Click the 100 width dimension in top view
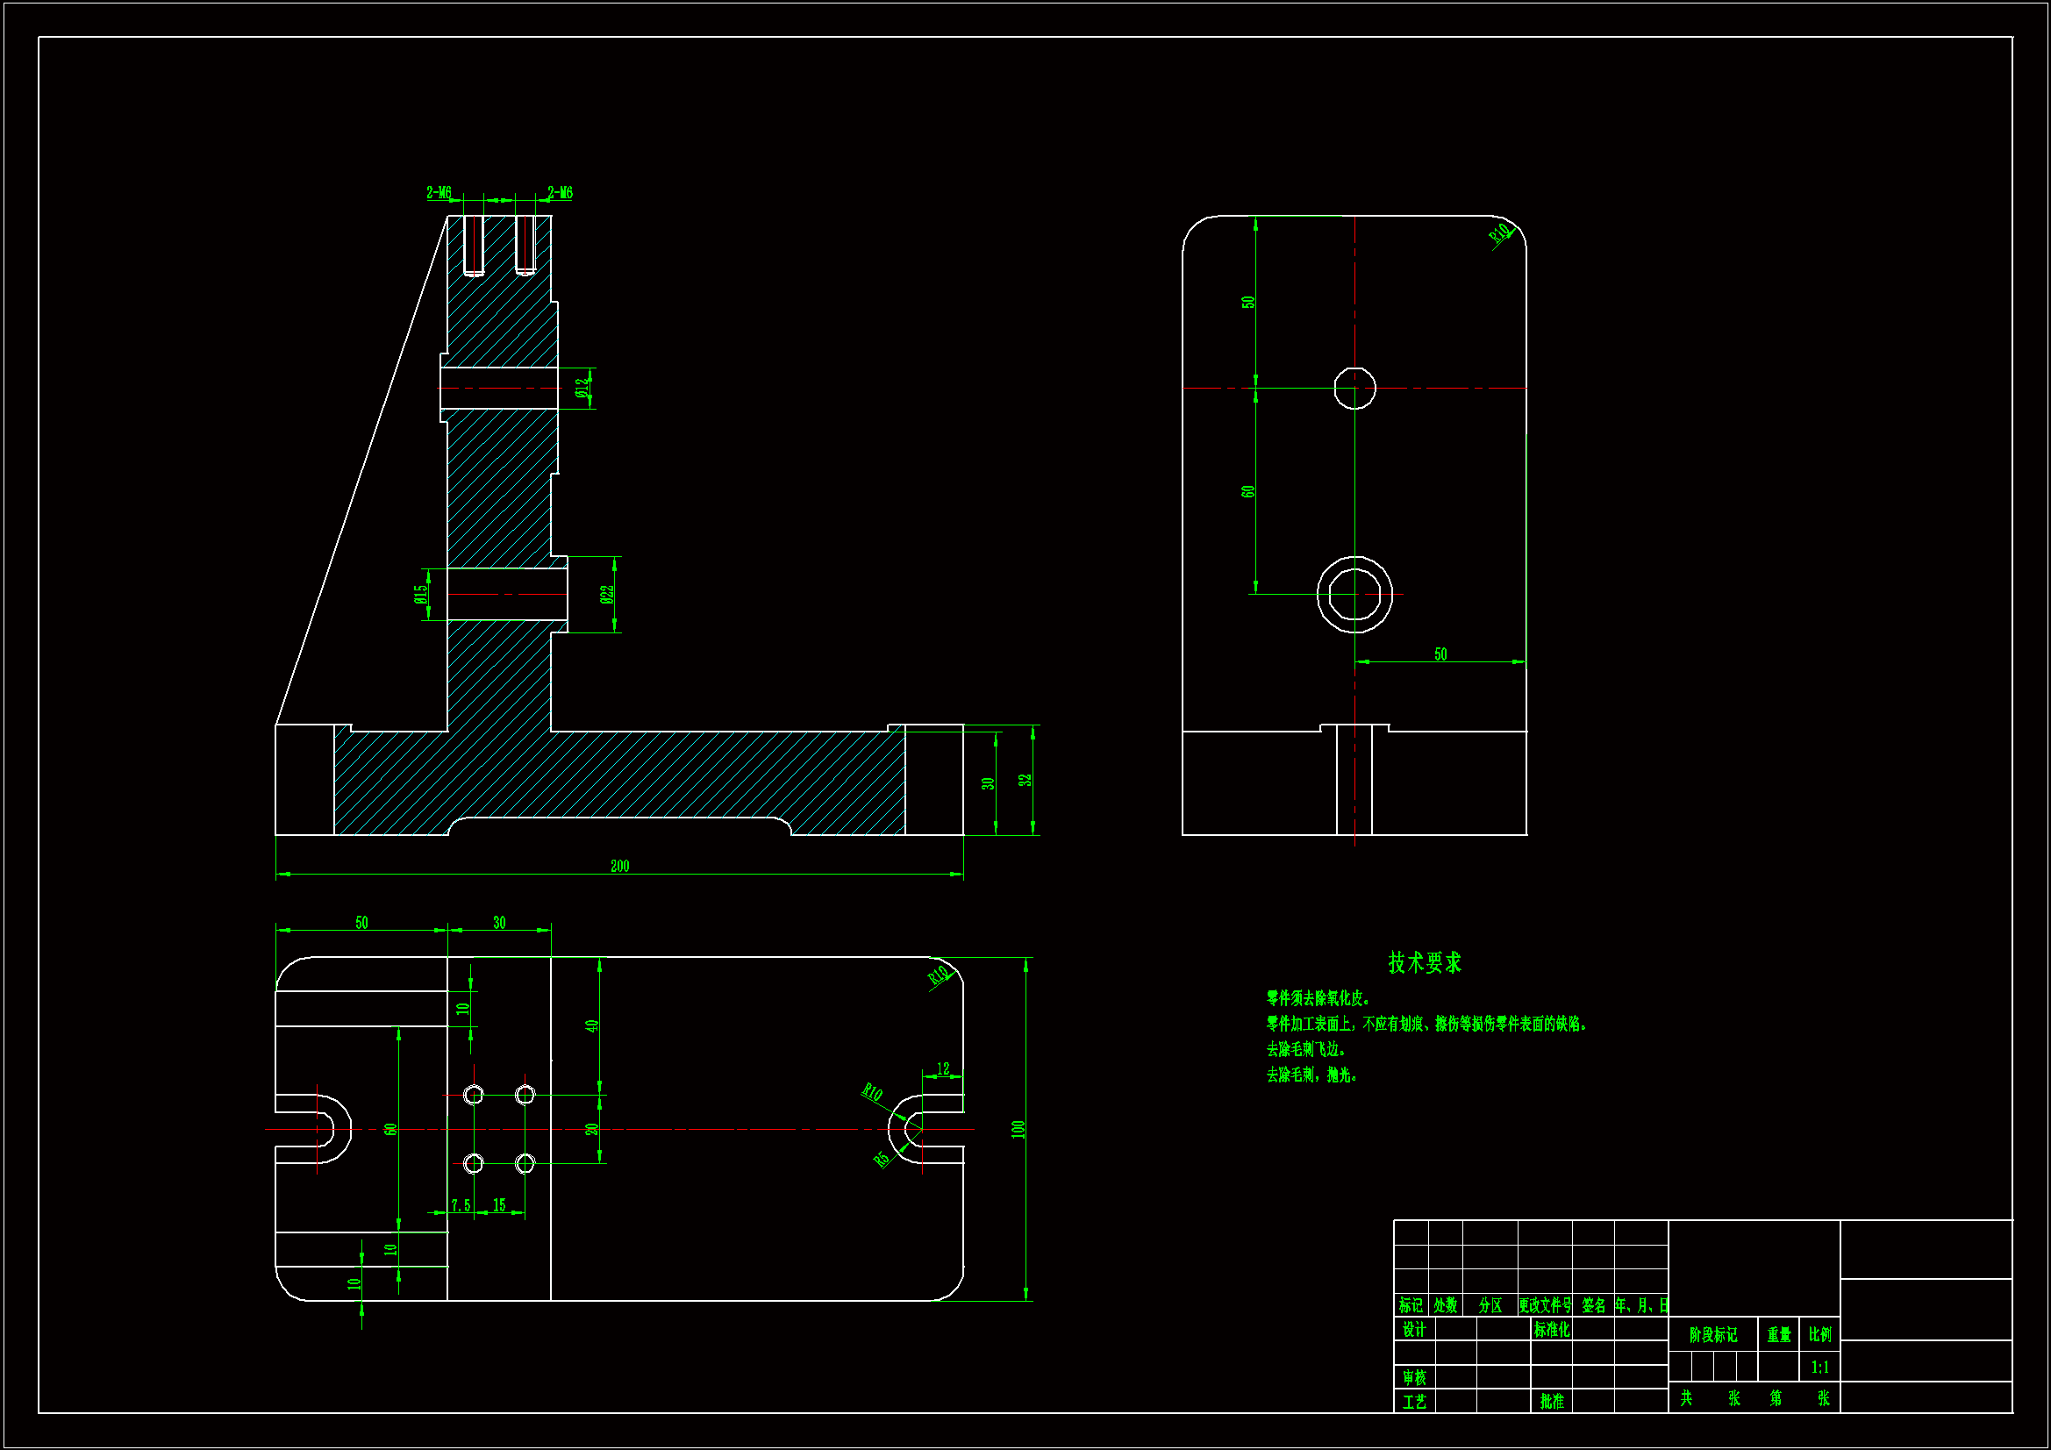This screenshot has height=1450, width=2051. point(1018,1129)
